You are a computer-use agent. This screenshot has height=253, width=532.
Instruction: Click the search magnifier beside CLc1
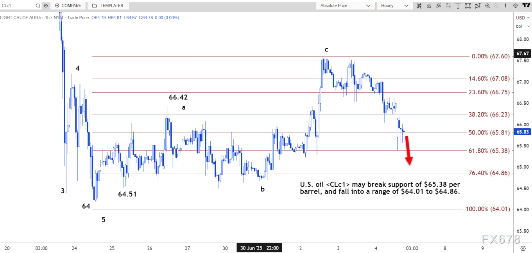pos(38,5)
